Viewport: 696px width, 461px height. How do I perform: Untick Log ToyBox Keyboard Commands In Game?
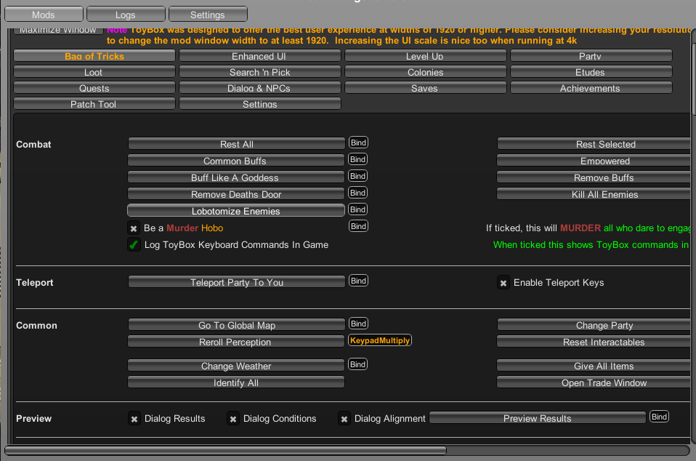coord(134,245)
